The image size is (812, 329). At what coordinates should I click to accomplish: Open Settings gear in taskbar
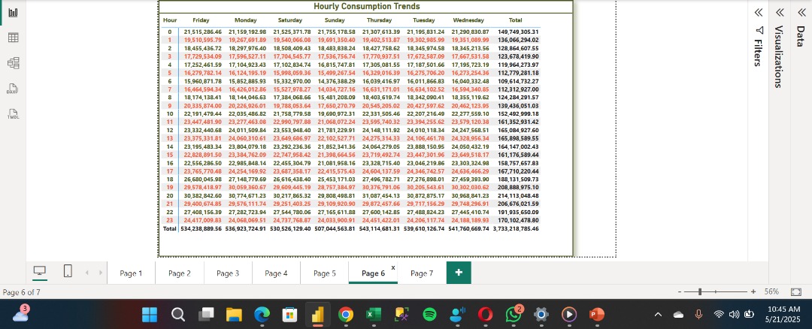(x=541, y=314)
